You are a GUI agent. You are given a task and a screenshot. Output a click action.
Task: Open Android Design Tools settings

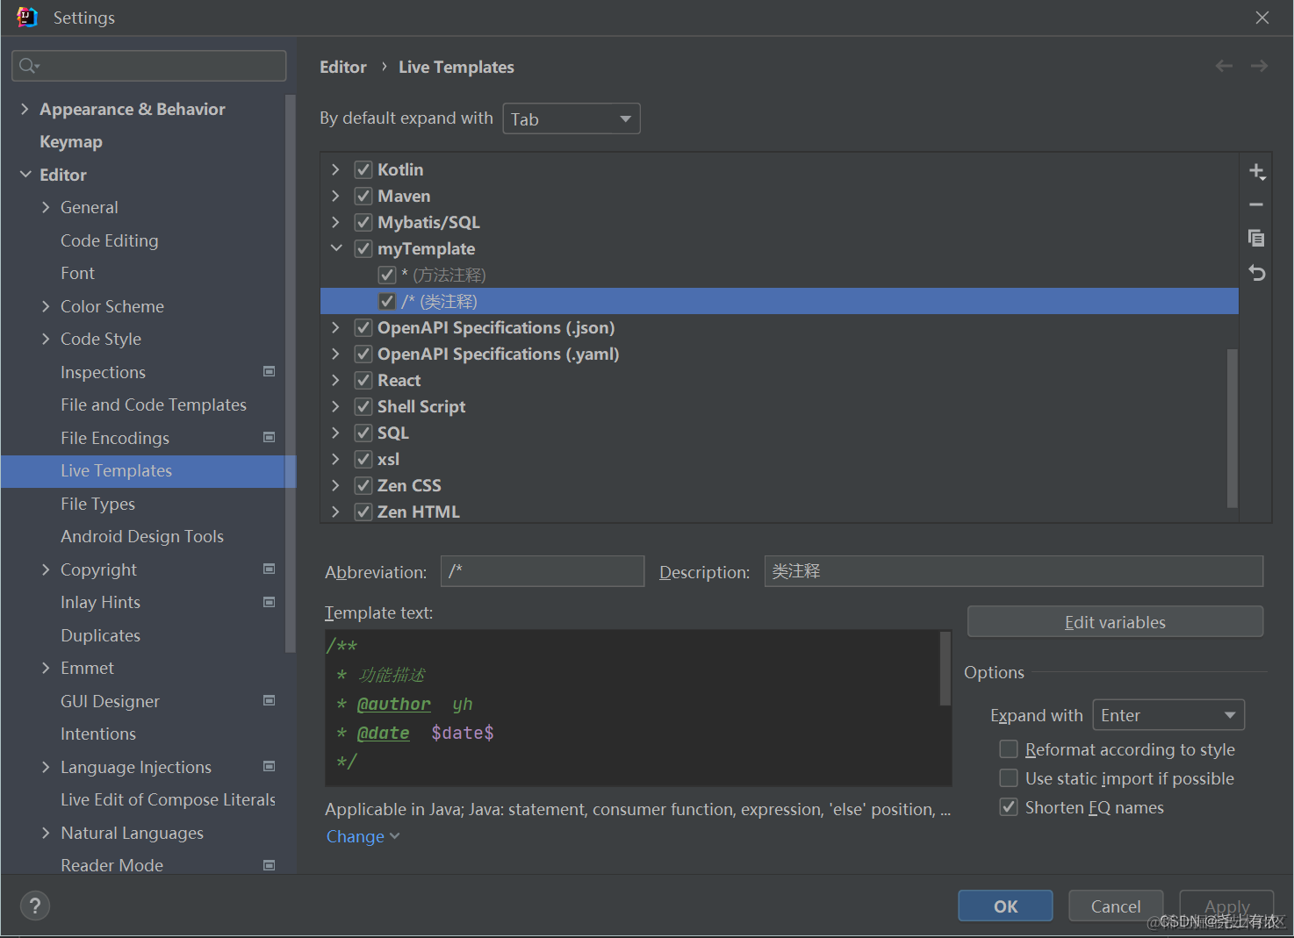(x=142, y=536)
